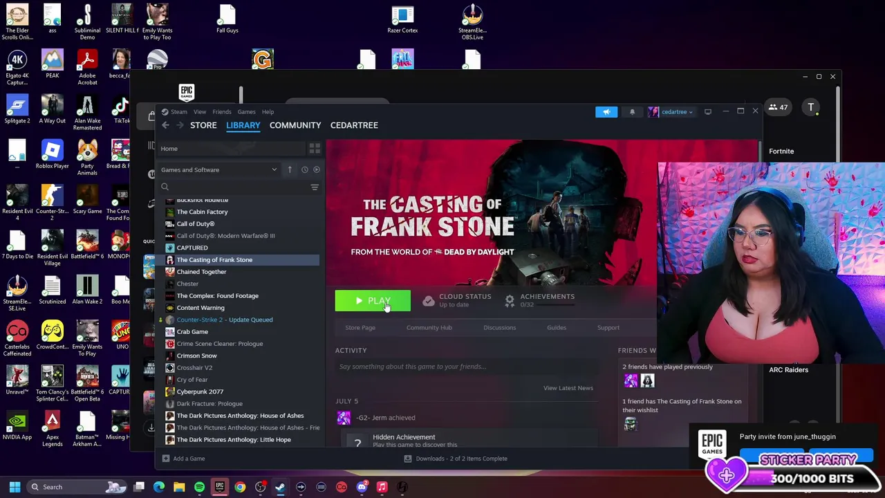The image size is (885, 498).
Task: Select Counter-Strike 2 Update Queued entry
Action: [x=225, y=320]
